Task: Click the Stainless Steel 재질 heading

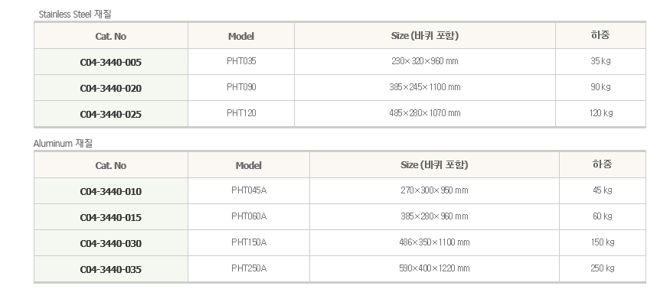Action: click(x=75, y=14)
